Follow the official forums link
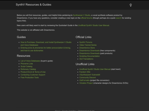The height and width of the screenshot is (111, 149). [x=86, y=18]
